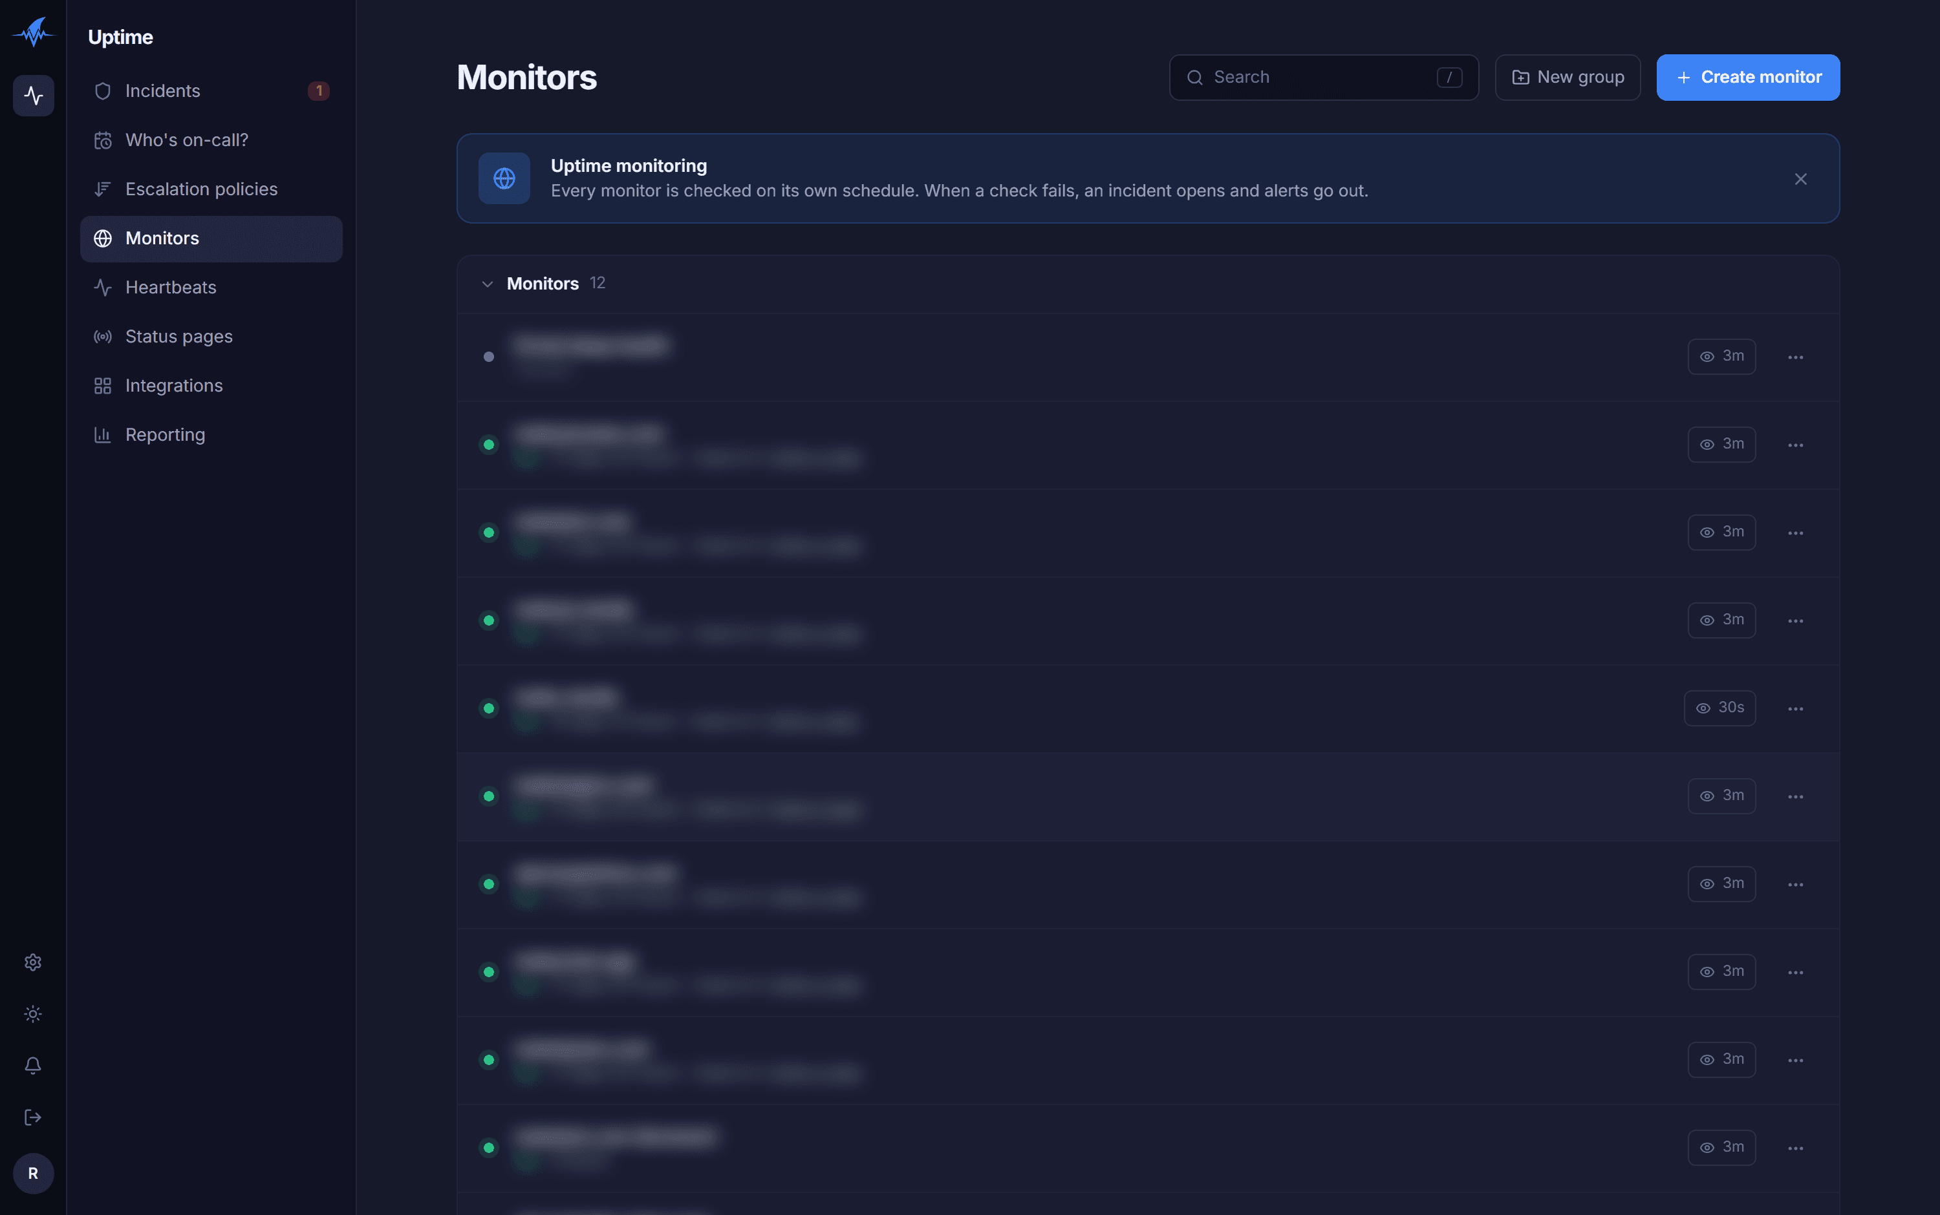Screen dimensions: 1940x1215
Task: Click the 30s check frequency badge
Action: (1719, 708)
